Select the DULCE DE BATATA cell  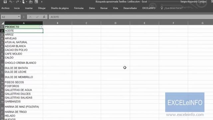[24, 68]
